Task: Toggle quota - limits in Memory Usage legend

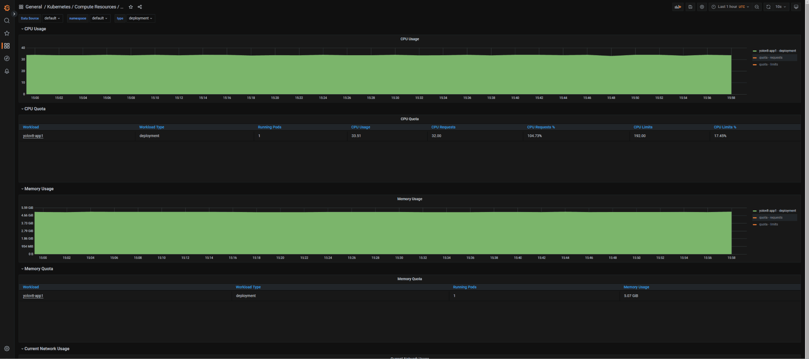Action: point(768,224)
